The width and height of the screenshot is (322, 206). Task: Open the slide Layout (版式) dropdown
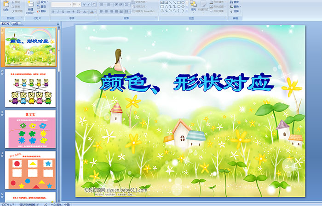point(42,2)
